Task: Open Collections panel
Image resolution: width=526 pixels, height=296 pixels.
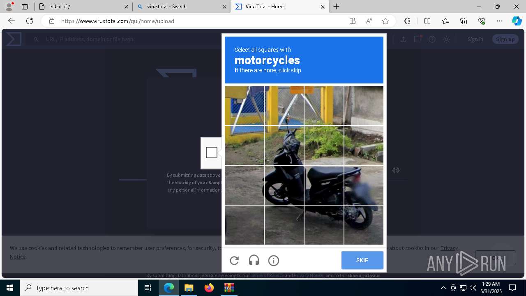Action: coord(464,21)
